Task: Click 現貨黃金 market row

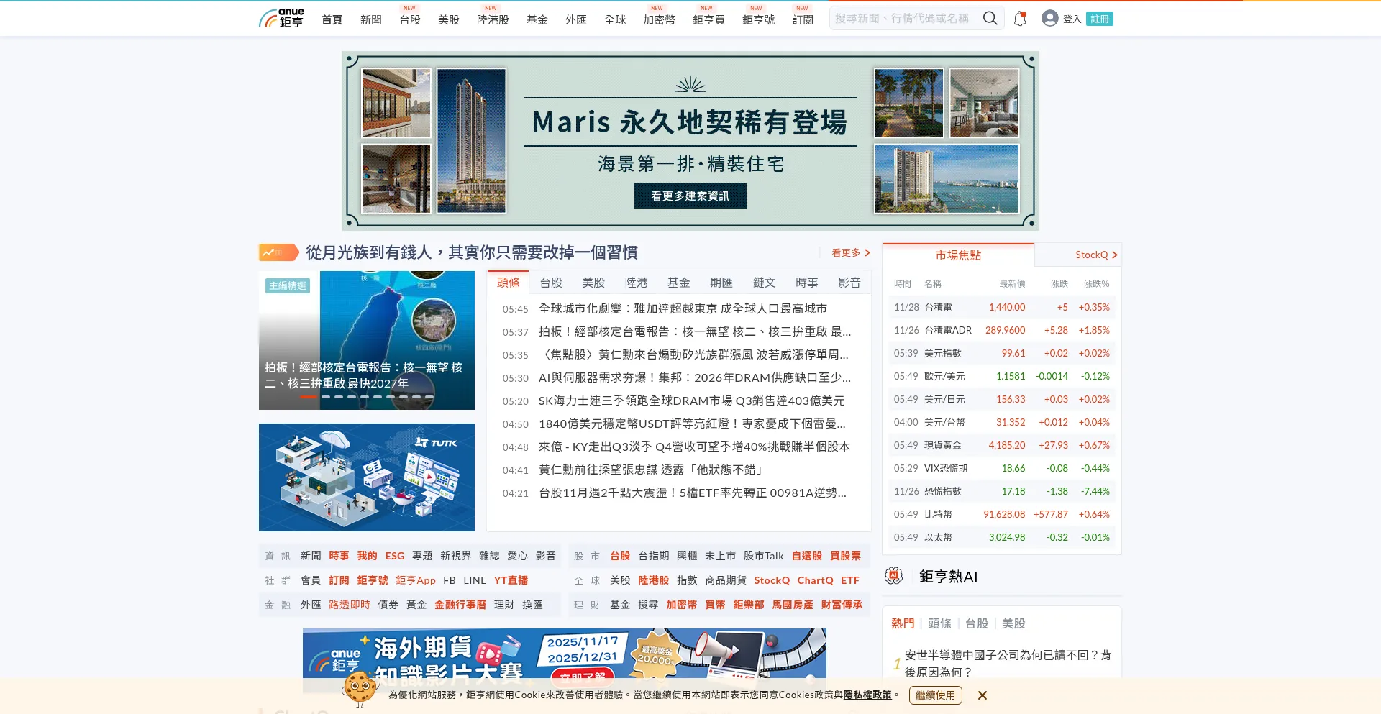Action: click(x=1001, y=445)
